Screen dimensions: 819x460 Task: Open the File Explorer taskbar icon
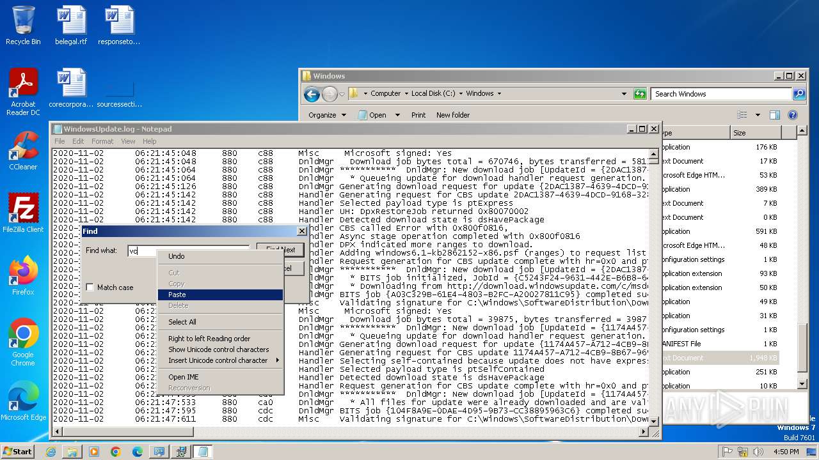pos(72,452)
